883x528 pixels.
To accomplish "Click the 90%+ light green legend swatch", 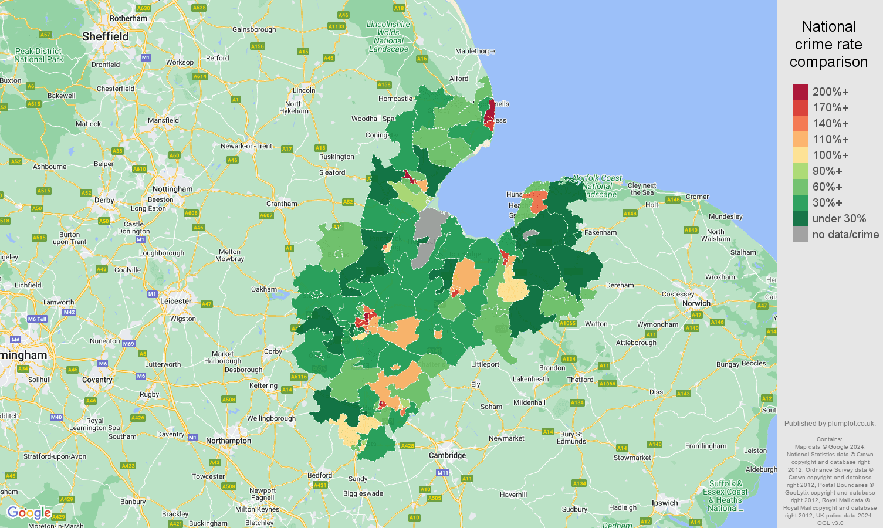I will [x=800, y=171].
